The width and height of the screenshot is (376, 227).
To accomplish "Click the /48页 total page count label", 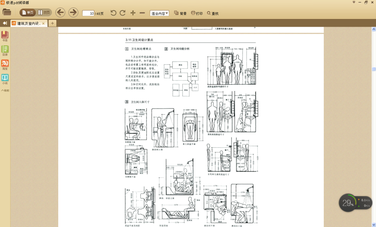I will tap(99, 14).
